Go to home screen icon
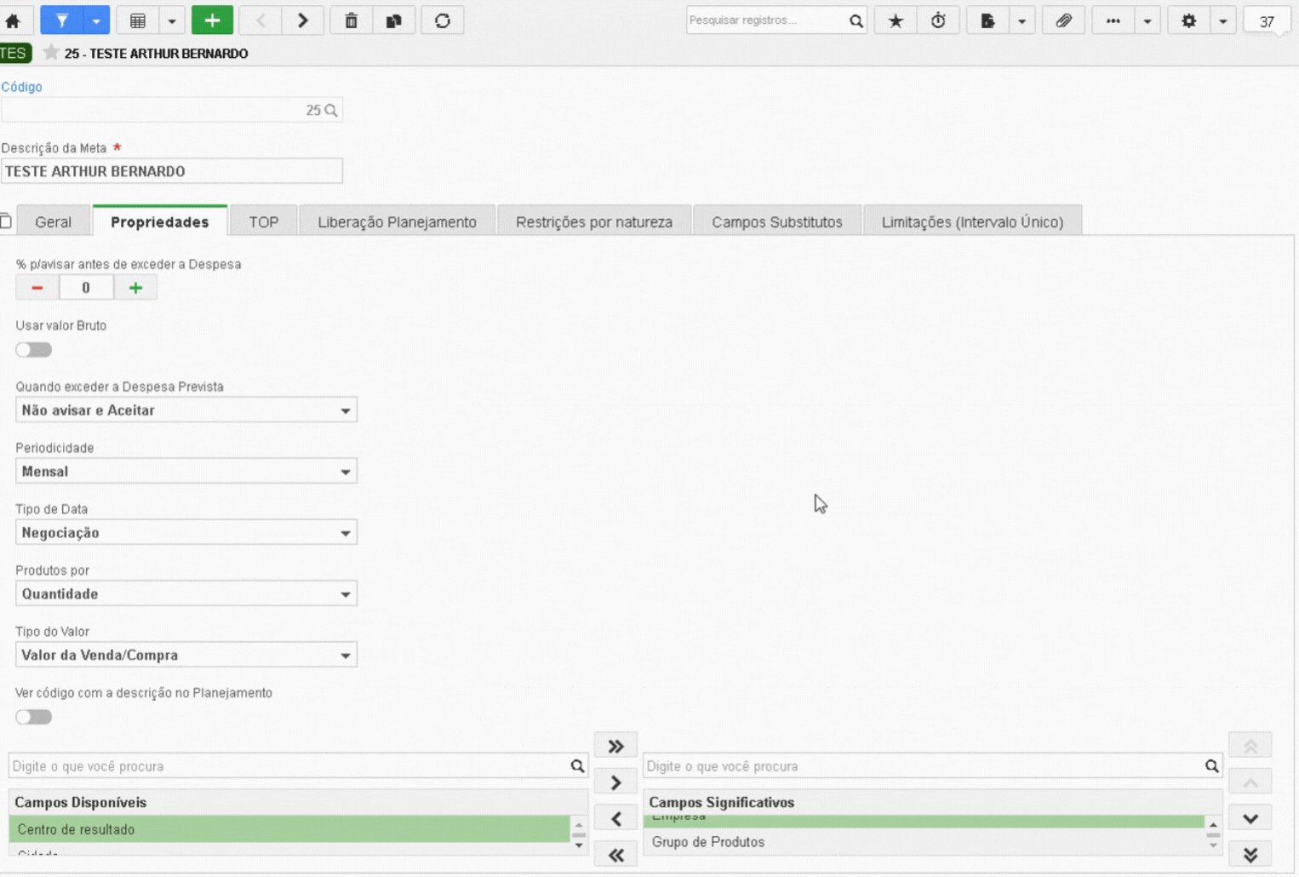The height and width of the screenshot is (877, 1299). point(13,20)
